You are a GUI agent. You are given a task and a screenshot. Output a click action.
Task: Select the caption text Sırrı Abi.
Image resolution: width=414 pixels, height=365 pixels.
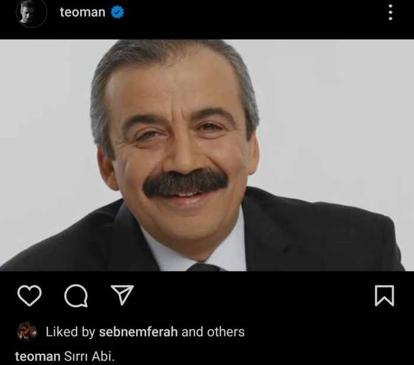coord(89,357)
